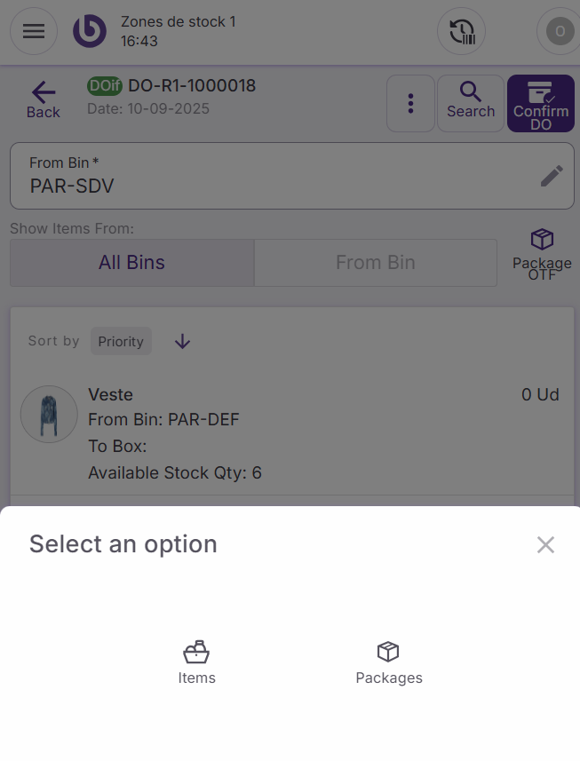This screenshot has height=761, width=580.
Task: Close the Select an option sheet
Action: [545, 544]
